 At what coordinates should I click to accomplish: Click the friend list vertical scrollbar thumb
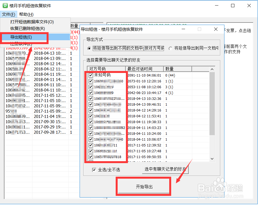point(212,104)
